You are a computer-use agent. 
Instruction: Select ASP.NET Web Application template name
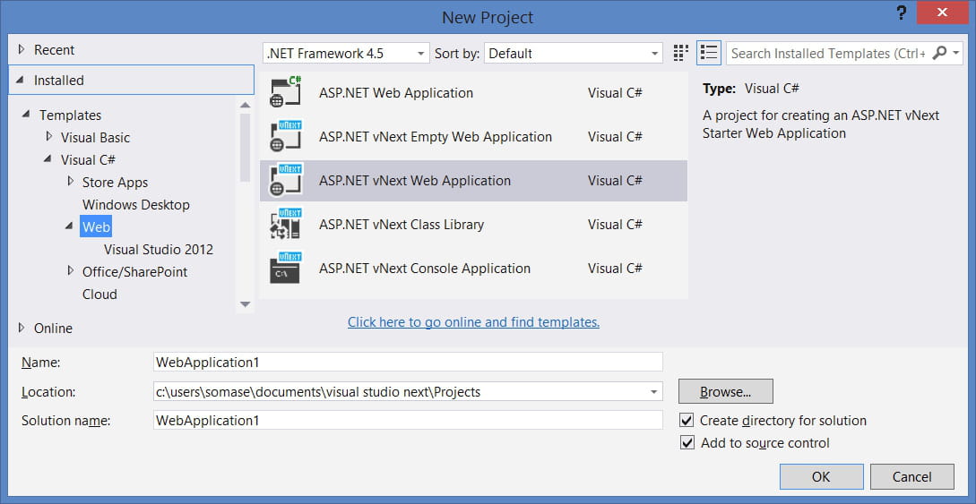coord(396,93)
